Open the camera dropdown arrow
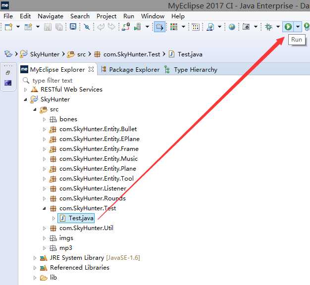310x285 pixels. coord(256,26)
